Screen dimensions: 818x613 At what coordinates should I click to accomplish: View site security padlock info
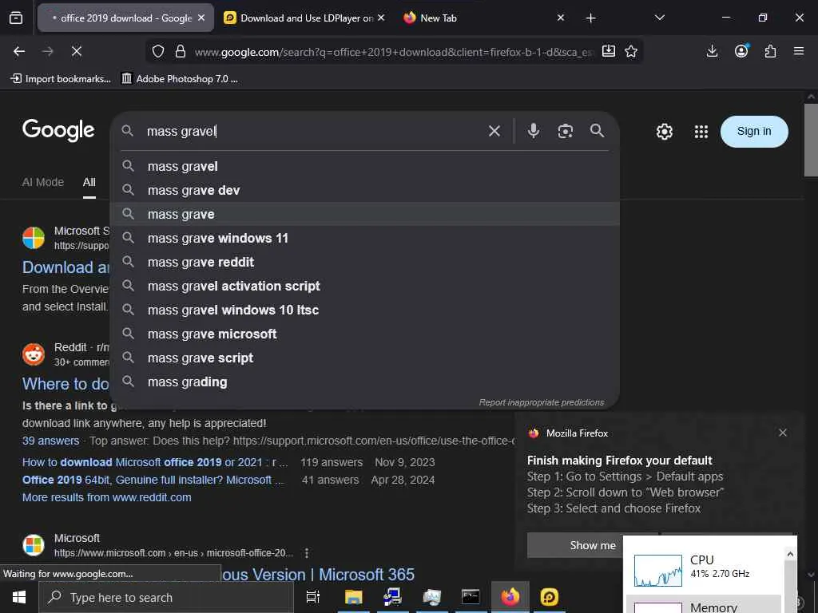pos(181,51)
